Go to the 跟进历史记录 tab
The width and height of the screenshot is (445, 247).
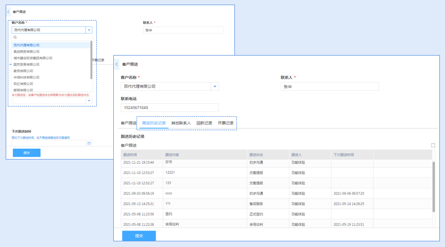[153, 123]
